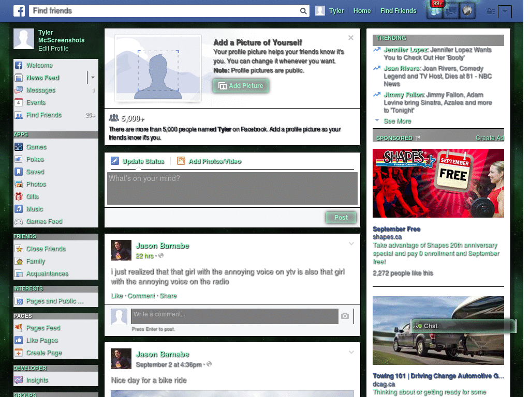Click the Create Ad link
530x397 pixels.
490,138
